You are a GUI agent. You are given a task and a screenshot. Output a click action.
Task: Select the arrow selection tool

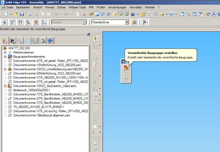point(95,38)
